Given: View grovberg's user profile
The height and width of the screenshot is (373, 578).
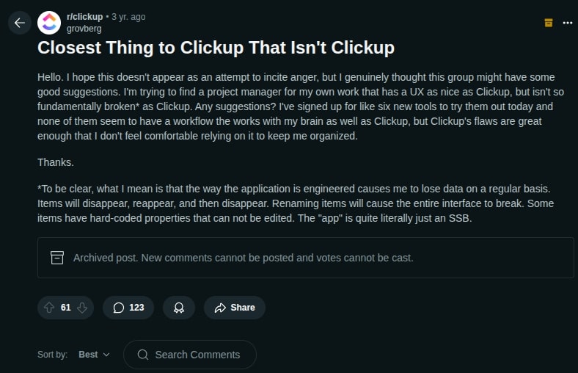Looking at the screenshot, I should click(84, 29).
